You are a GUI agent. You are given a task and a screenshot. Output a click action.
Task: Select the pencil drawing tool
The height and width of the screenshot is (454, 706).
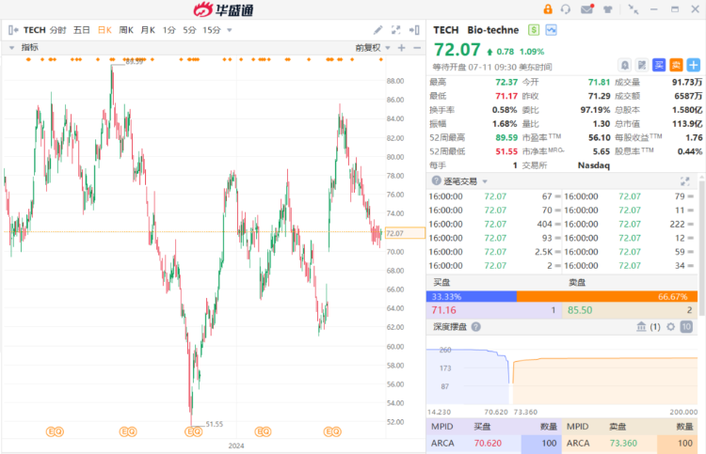pyautogui.click(x=377, y=30)
